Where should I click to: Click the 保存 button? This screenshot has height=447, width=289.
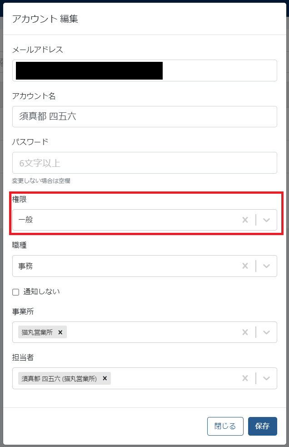click(x=262, y=426)
